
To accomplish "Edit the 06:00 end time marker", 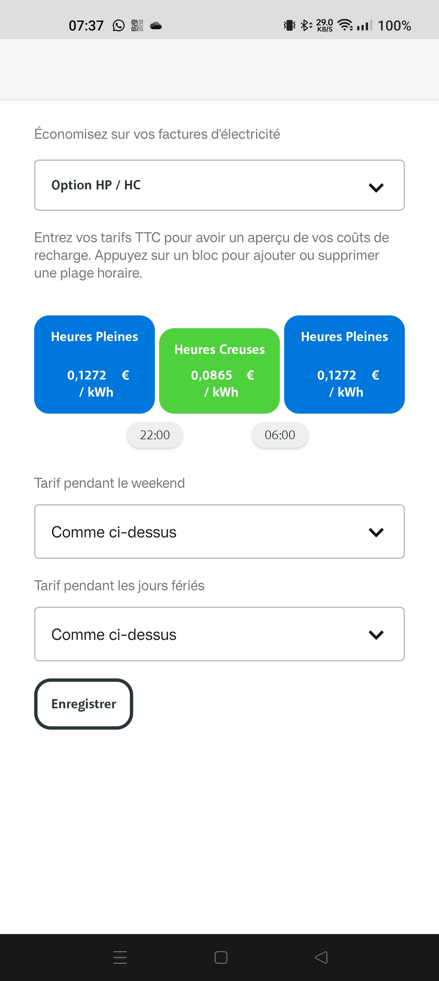I will [280, 435].
